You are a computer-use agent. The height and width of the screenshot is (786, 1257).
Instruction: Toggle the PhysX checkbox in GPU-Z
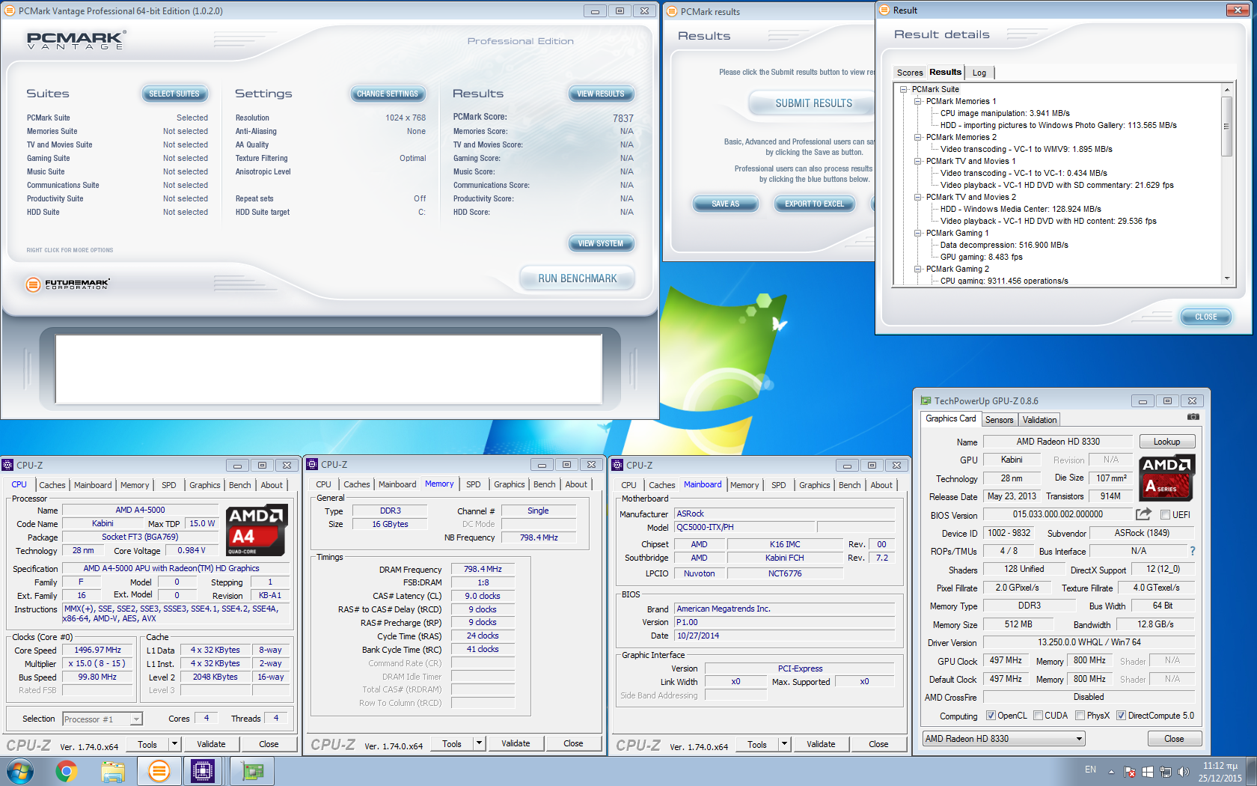[x=1080, y=716]
